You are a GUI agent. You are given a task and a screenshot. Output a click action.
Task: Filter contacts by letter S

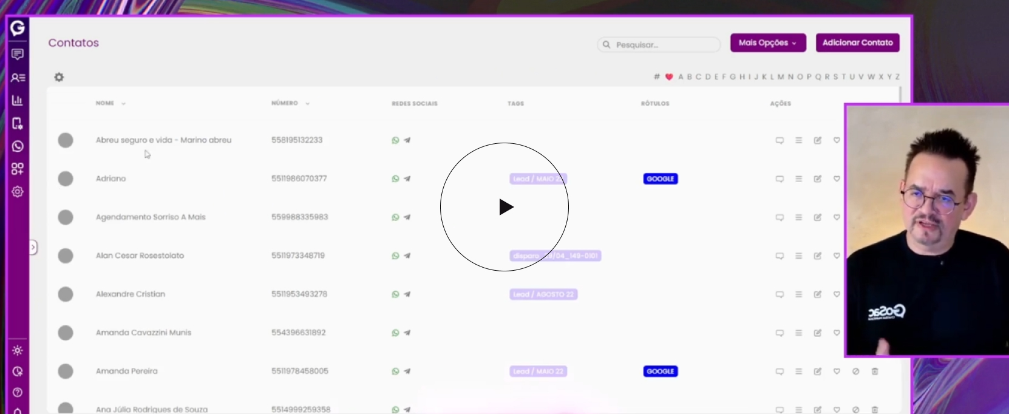[835, 76]
